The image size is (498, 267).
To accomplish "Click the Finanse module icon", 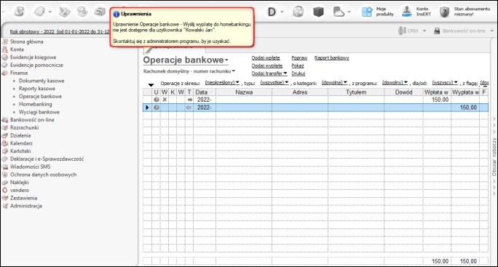I will 5,73.
